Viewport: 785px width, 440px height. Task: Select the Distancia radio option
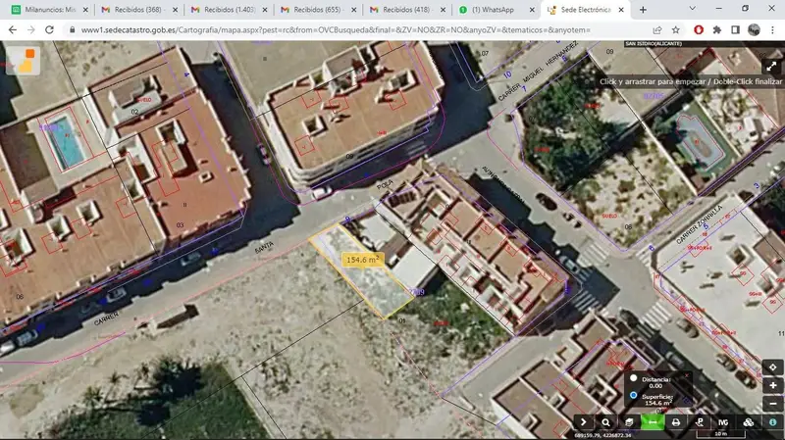(633, 378)
